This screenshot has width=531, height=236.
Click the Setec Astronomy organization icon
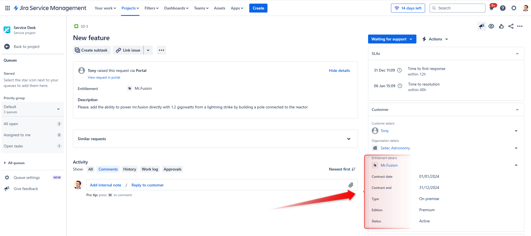(x=375, y=148)
